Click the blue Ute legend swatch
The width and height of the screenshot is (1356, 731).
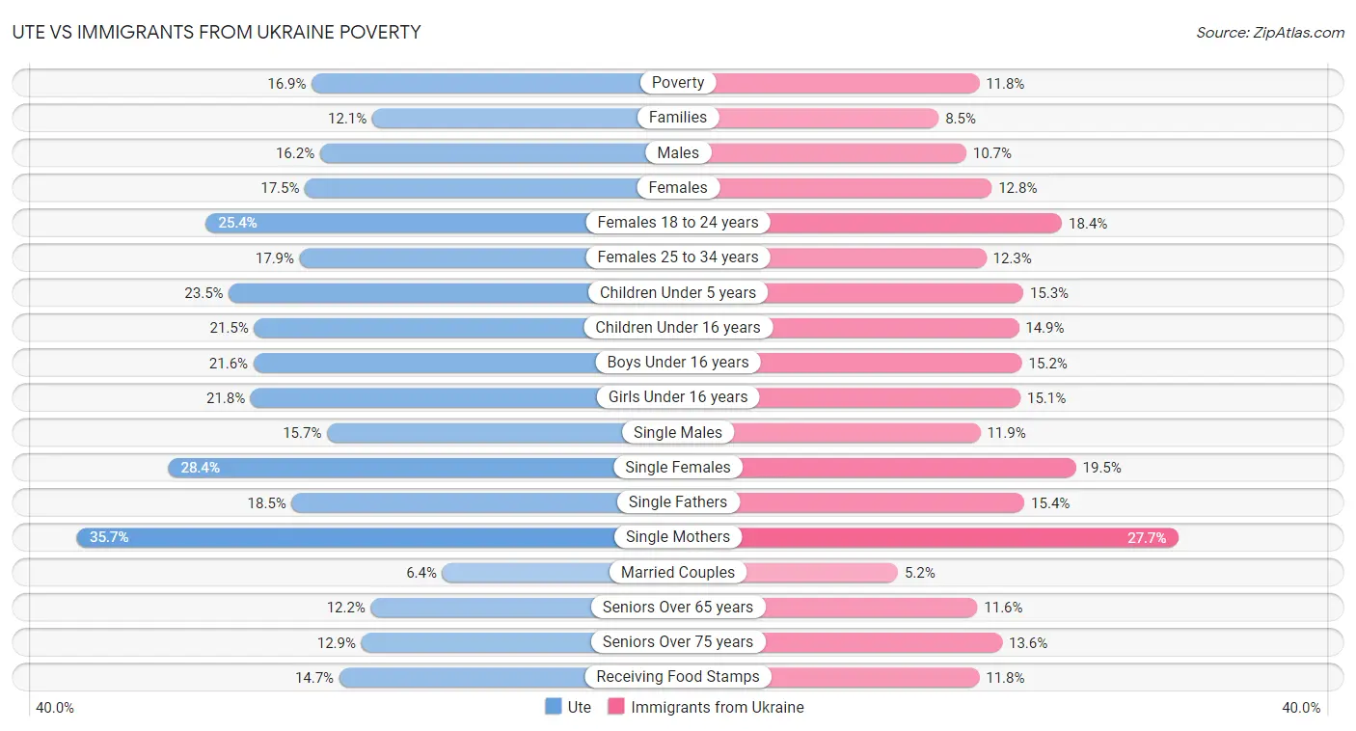click(x=554, y=707)
